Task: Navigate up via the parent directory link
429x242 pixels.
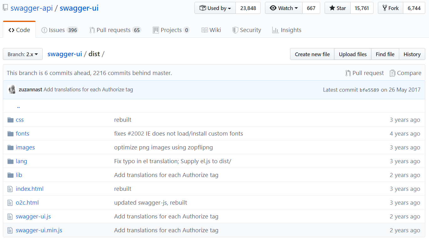Action: 19,106
